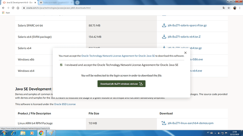Open the Oracle BSD License link

coord(65,104)
